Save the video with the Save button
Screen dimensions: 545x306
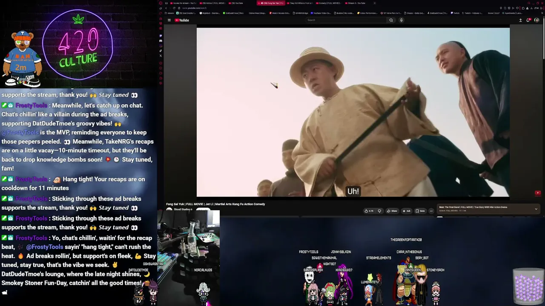click(x=420, y=211)
